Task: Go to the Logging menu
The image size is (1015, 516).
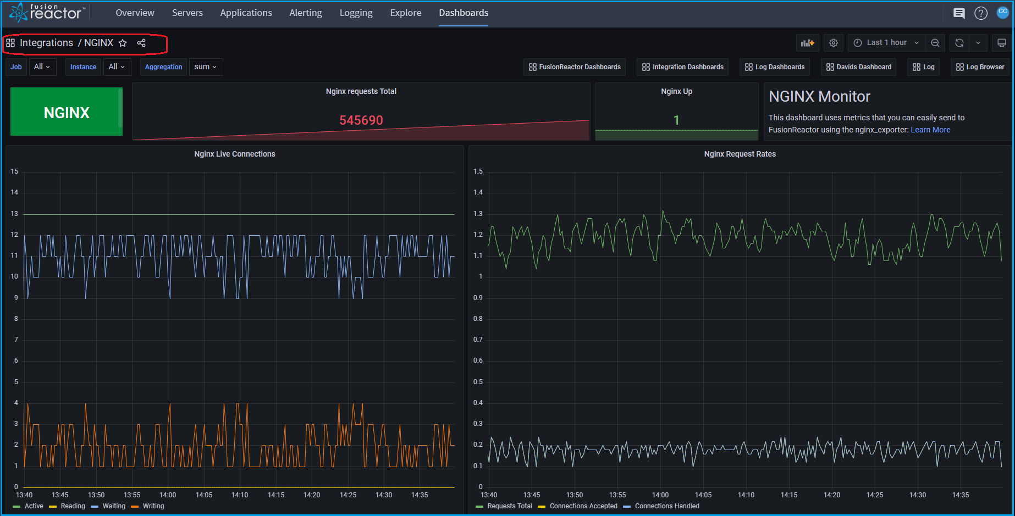Action: [x=356, y=13]
